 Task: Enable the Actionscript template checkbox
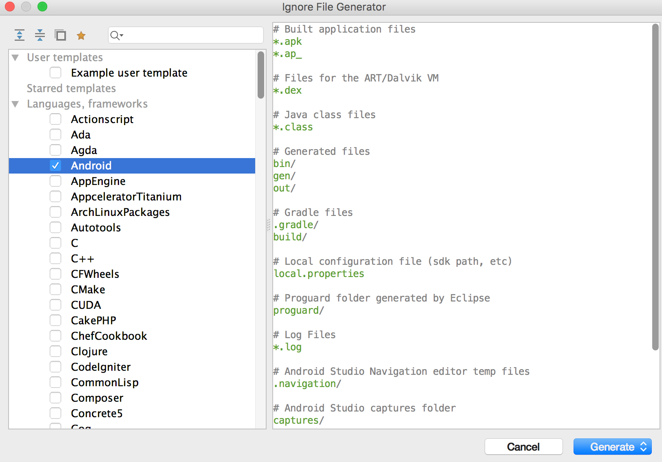pos(55,119)
